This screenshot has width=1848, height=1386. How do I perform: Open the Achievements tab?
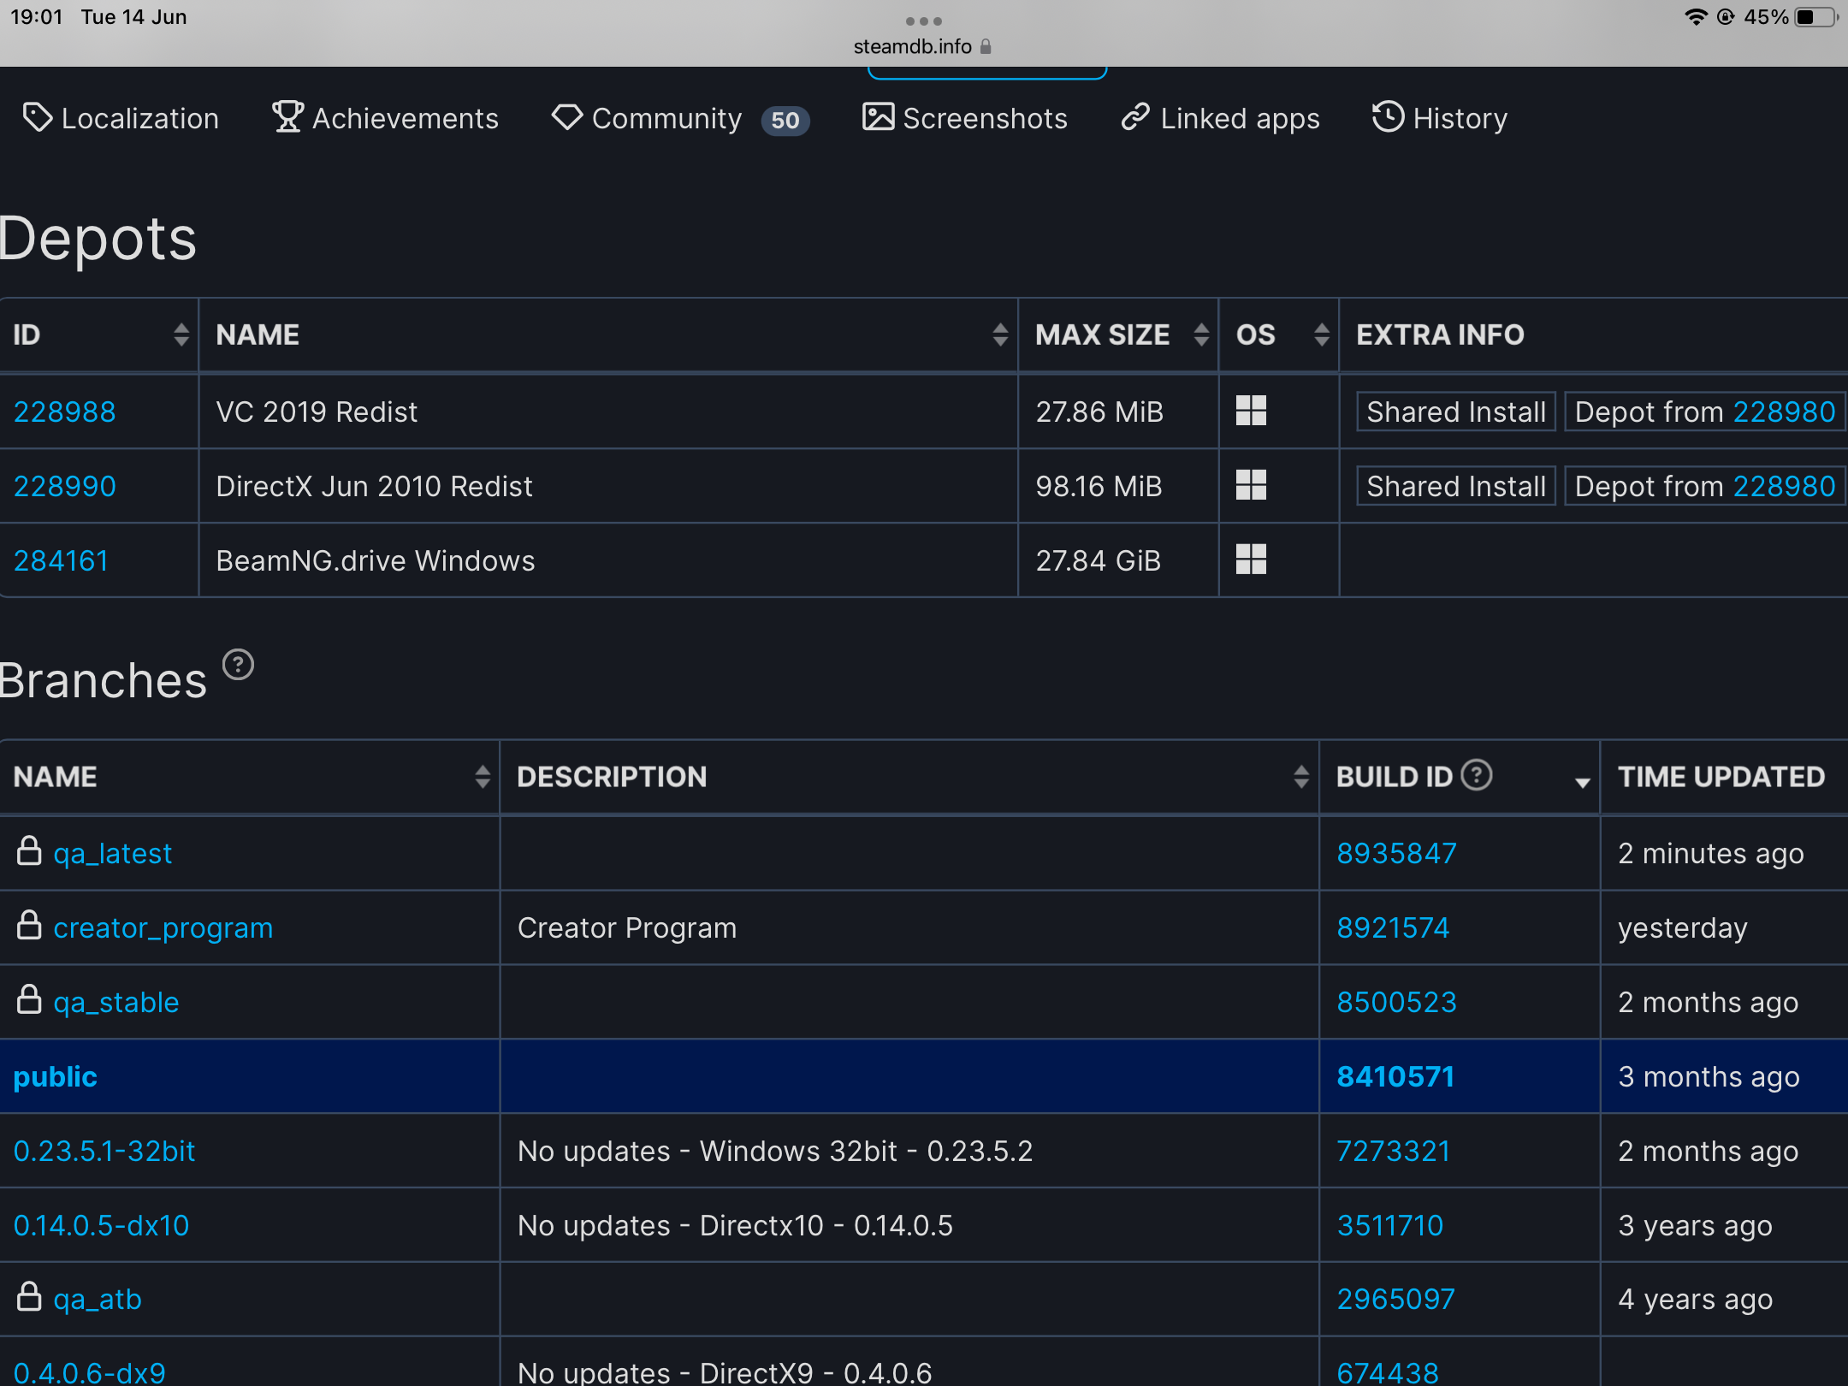click(385, 118)
